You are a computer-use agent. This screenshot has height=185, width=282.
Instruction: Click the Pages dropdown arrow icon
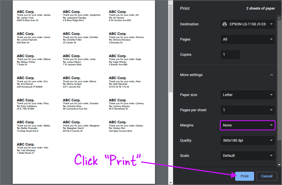(x=271, y=39)
